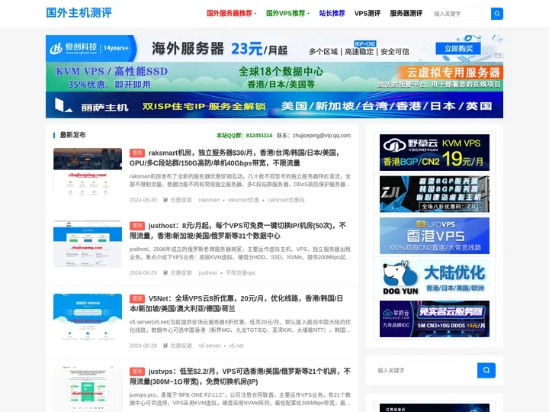Click the date 2024-06-30
This screenshot has width=549, height=412.
[143, 200]
